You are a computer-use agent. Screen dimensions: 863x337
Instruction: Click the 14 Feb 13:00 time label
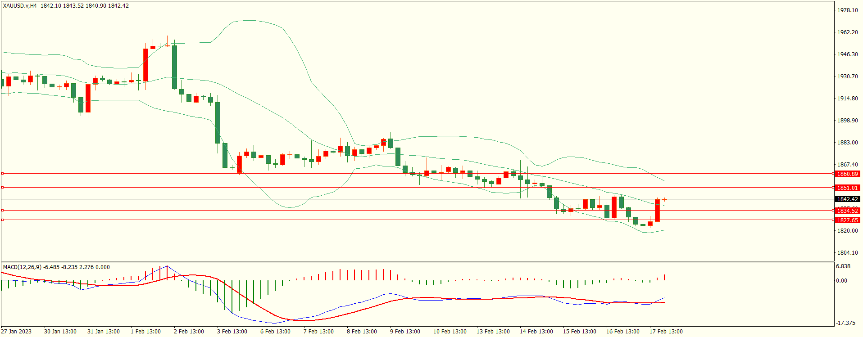[x=536, y=332]
